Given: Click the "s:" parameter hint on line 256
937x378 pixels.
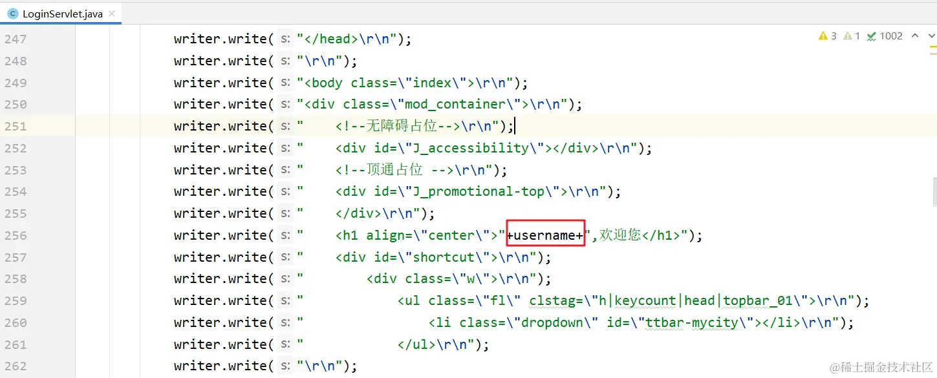Looking at the screenshot, I should 285,236.
